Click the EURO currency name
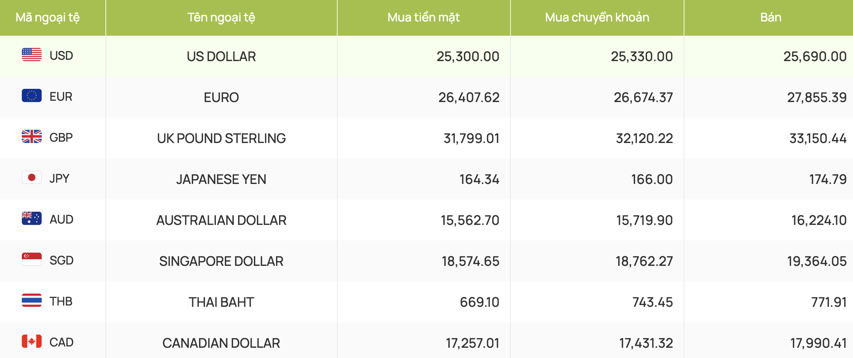Image resolution: width=853 pixels, height=358 pixels. 221,98
